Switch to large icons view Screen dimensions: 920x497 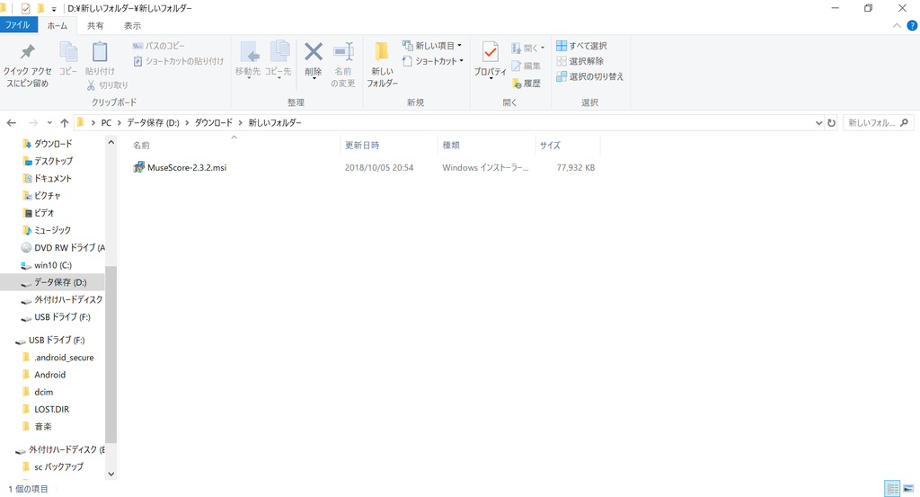pyautogui.click(x=908, y=488)
